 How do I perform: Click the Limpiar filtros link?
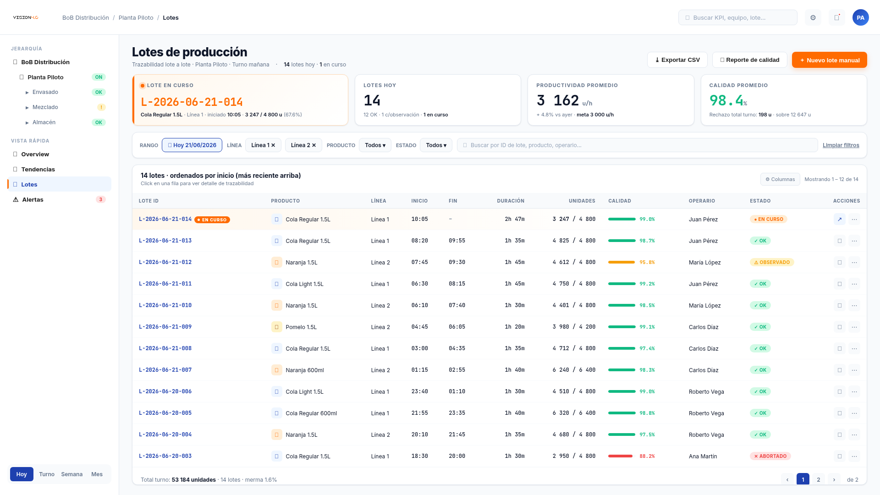click(841, 145)
